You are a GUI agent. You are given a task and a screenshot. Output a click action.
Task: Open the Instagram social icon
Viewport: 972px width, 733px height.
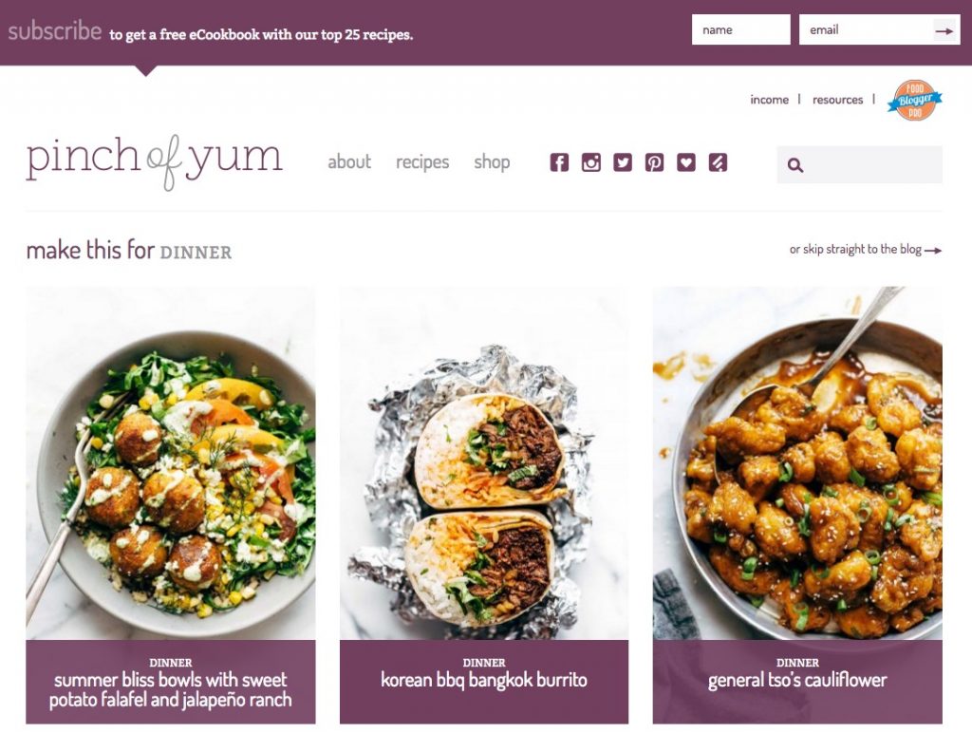point(590,162)
